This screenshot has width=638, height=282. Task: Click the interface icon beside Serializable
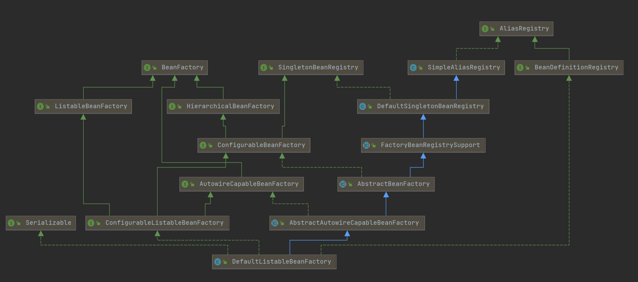(x=11, y=223)
